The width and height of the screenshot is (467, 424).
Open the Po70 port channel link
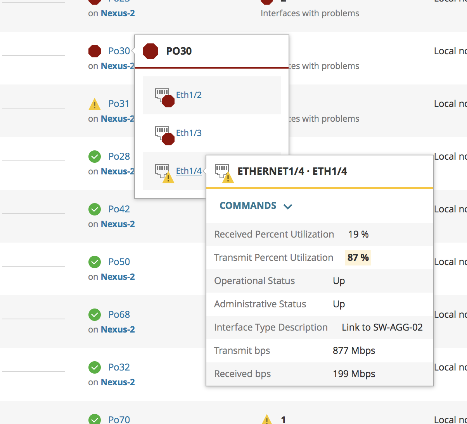click(119, 420)
